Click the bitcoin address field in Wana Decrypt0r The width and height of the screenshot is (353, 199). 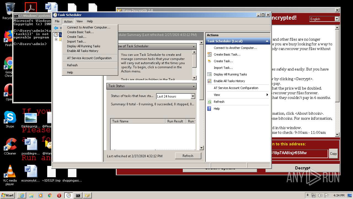(299, 153)
